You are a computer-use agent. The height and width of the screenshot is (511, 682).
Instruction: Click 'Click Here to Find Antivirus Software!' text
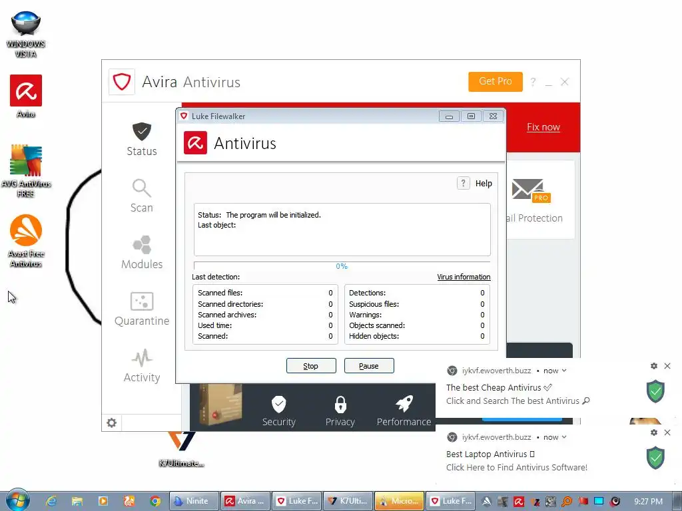coord(517,467)
